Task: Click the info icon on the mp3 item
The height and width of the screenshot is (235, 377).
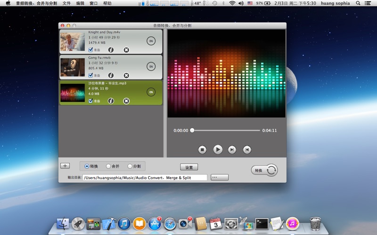Action: 111,101
